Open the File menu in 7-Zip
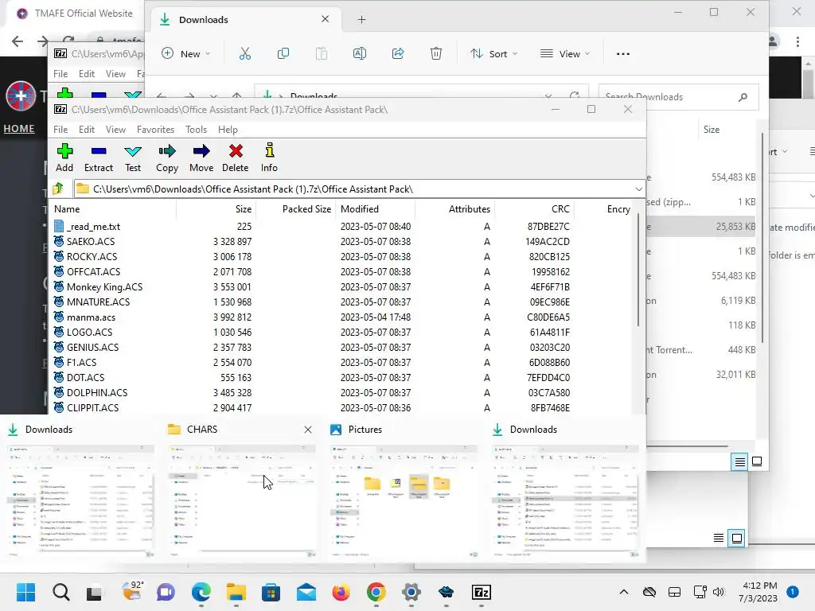The image size is (815, 611). coord(60,130)
